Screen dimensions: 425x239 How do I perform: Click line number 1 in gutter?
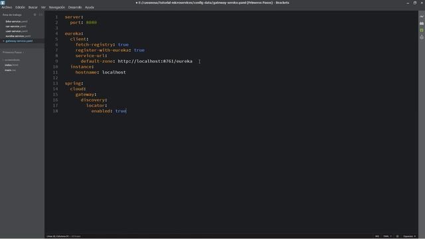click(x=56, y=17)
